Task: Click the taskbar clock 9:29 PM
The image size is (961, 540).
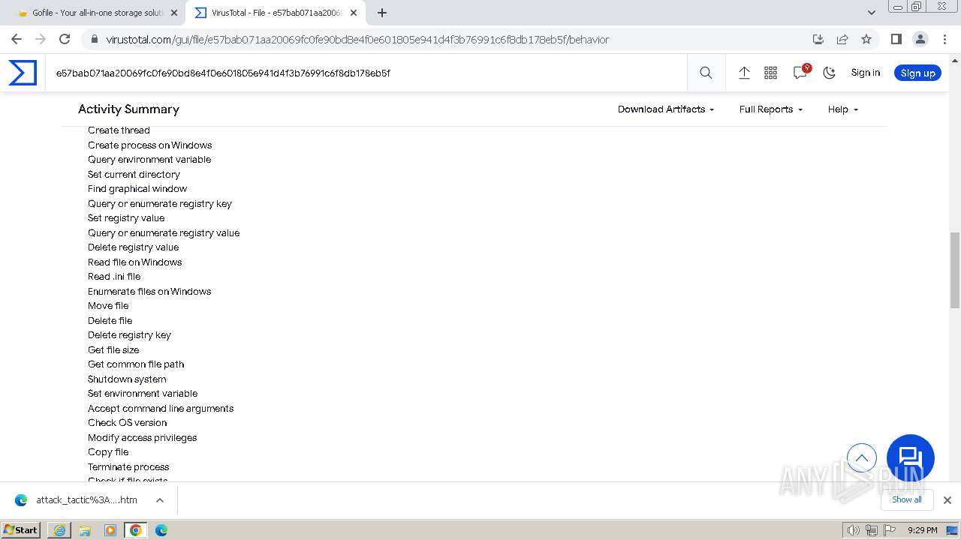Action: (x=922, y=530)
